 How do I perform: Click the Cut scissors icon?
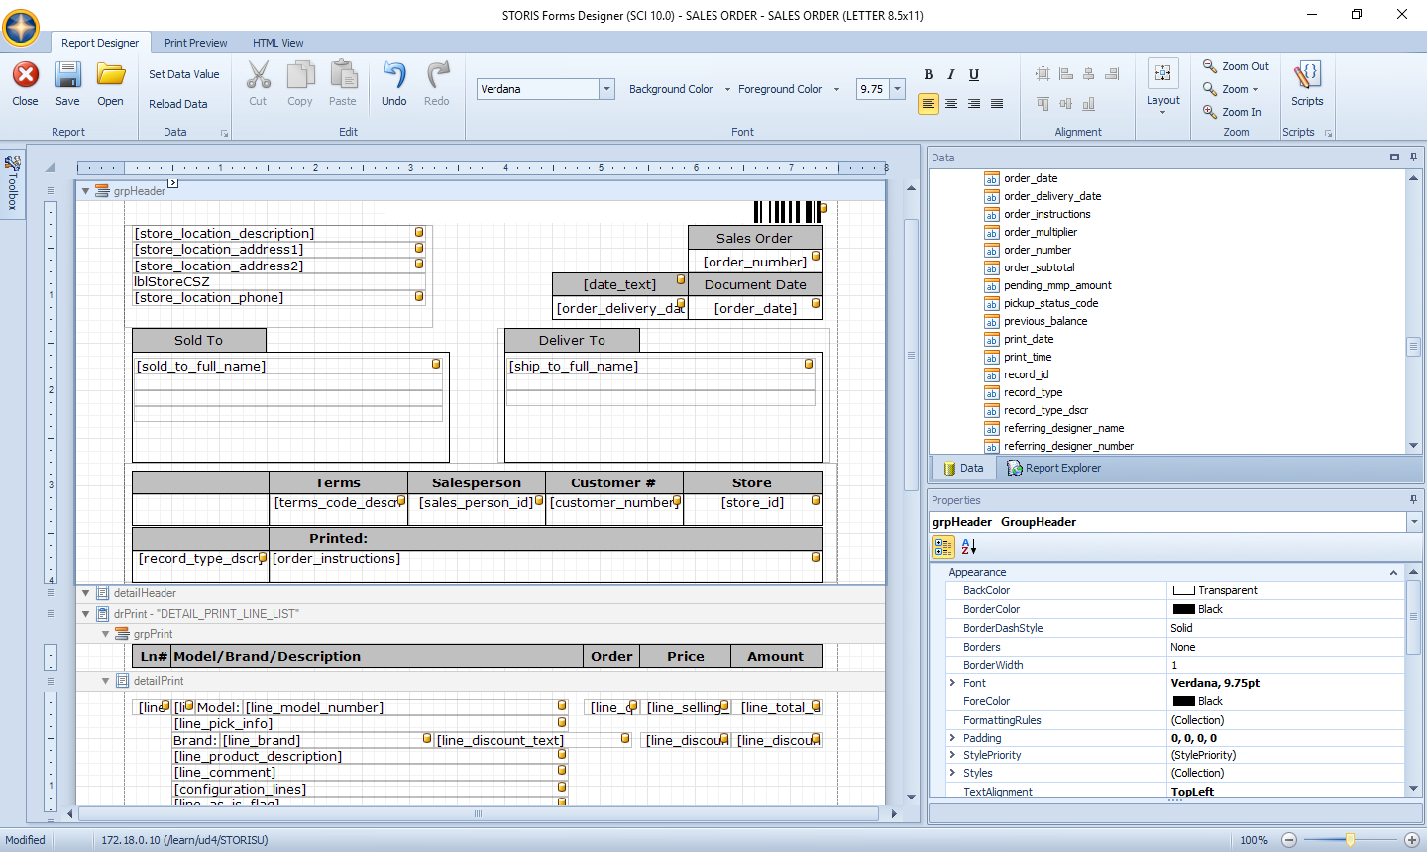click(258, 75)
